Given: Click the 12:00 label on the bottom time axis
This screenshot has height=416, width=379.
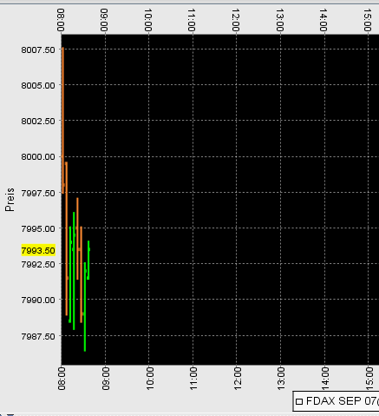Looking at the screenshot, I should 237,379.
